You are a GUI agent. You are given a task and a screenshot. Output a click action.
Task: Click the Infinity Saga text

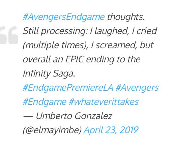pyautogui.click(x=49, y=73)
